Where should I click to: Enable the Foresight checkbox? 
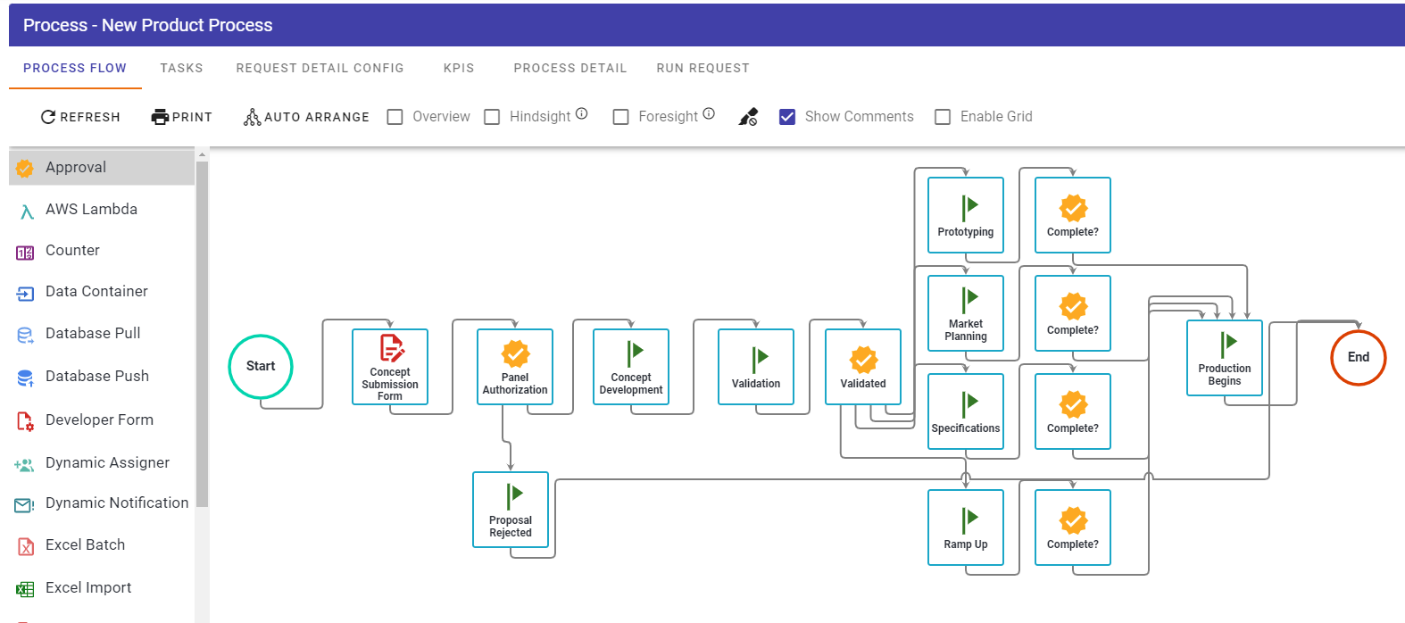click(620, 117)
